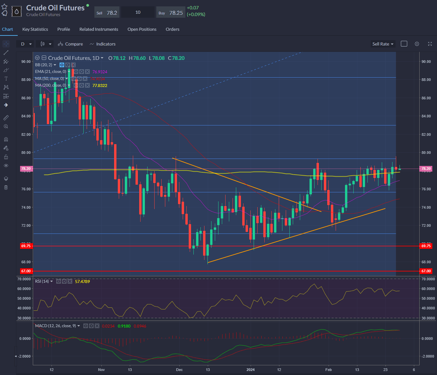The image size is (437, 375).
Task: Add Crude Oil Futures to favorites star
Action: 4,7
